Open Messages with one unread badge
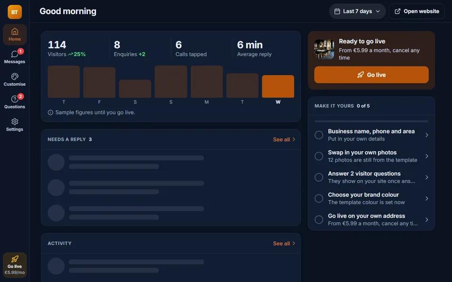This screenshot has width=452, height=282. (x=15, y=57)
